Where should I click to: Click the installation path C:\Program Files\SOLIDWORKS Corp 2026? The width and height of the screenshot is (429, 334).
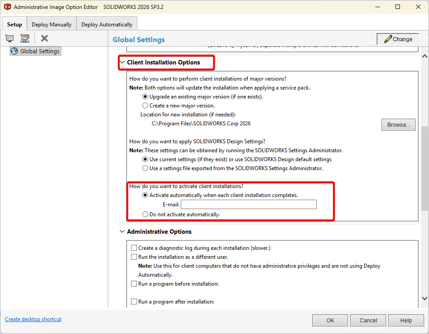click(x=201, y=124)
